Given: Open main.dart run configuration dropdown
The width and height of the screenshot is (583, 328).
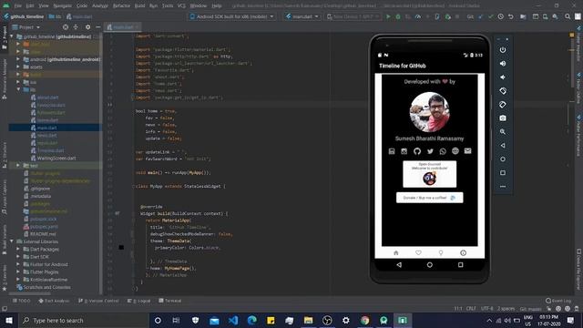Looking at the screenshot, I should (x=302, y=16).
